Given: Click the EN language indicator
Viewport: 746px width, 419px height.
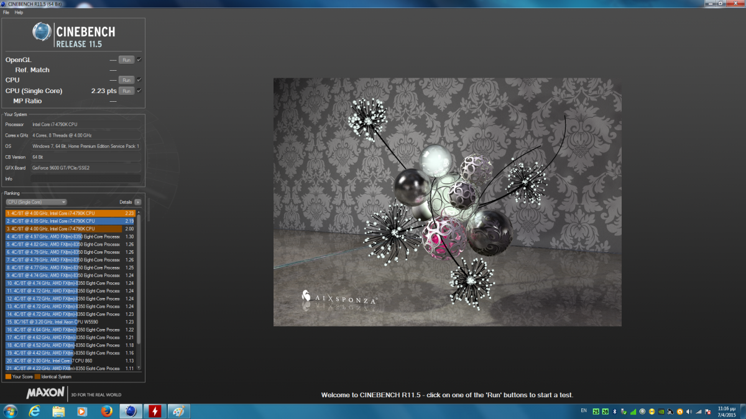Looking at the screenshot, I should (583, 411).
